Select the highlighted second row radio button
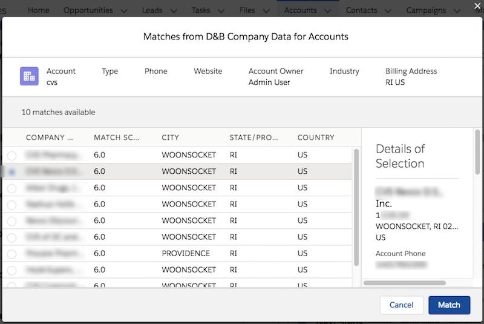Viewport: 484px width, 324px height. (11, 172)
